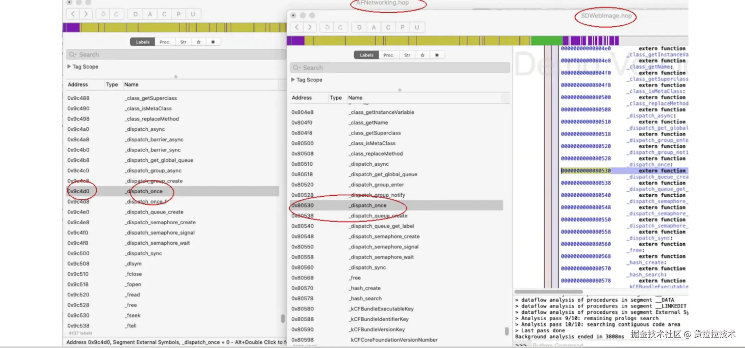Image resolution: width=745 pixels, height=348 pixels.
Task: Mark as Procedure with P in SDWebImage toolbar
Action: click(x=402, y=27)
